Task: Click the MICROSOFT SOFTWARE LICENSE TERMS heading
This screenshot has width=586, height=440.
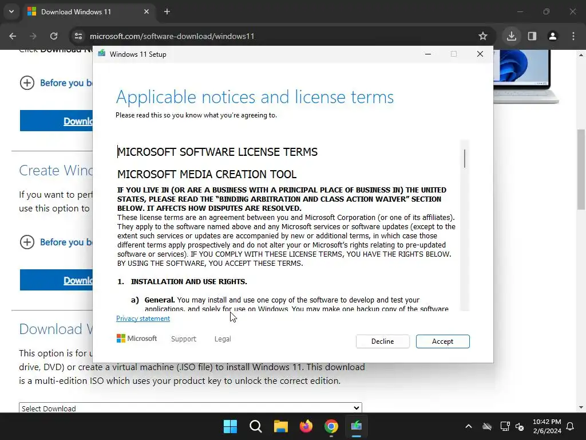Action: 217,152
